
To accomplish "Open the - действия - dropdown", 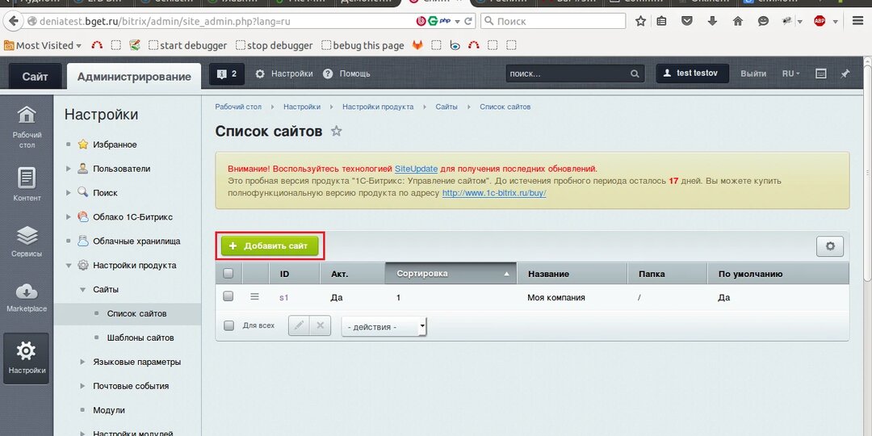I will pos(384,326).
